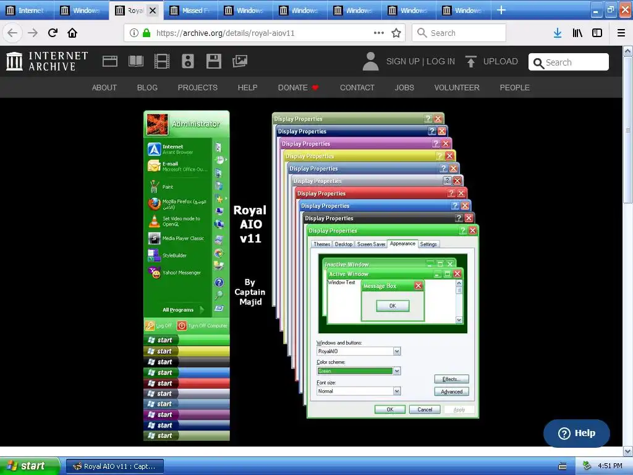Open the Images section icon
The image size is (633, 475).
click(x=239, y=61)
